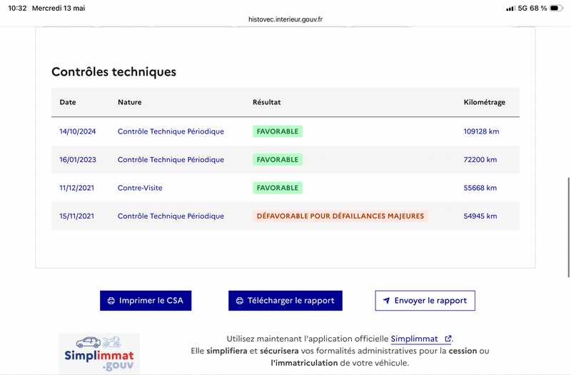The height and width of the screenshot is (375, 571).
Task: Click Contrôle Technique Périodique in the 15/11/2021 row
Action: pos(171,216)
